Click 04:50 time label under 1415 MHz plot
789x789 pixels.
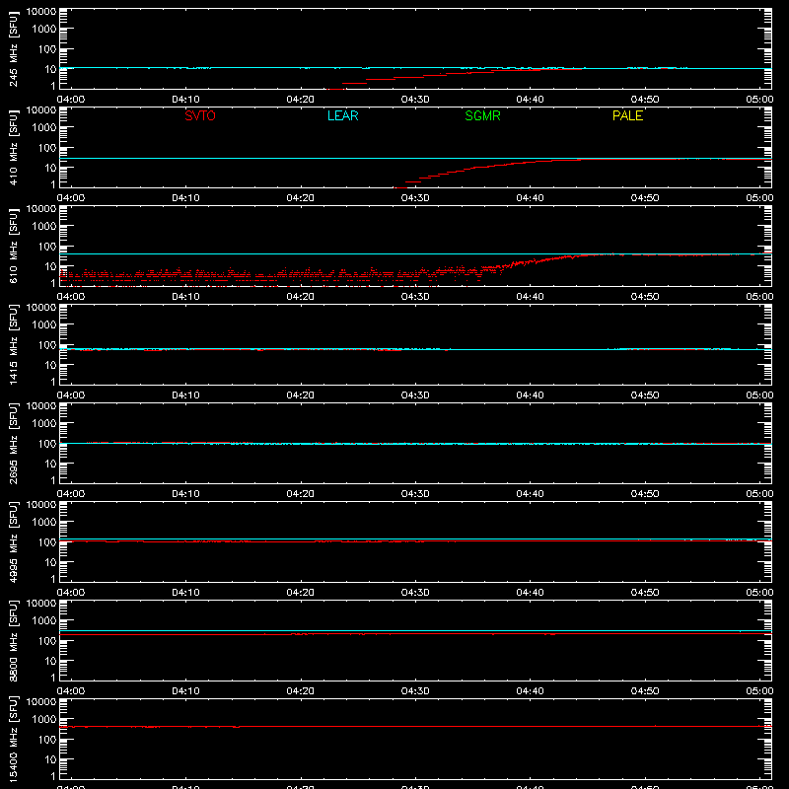[x=645, y=395]
